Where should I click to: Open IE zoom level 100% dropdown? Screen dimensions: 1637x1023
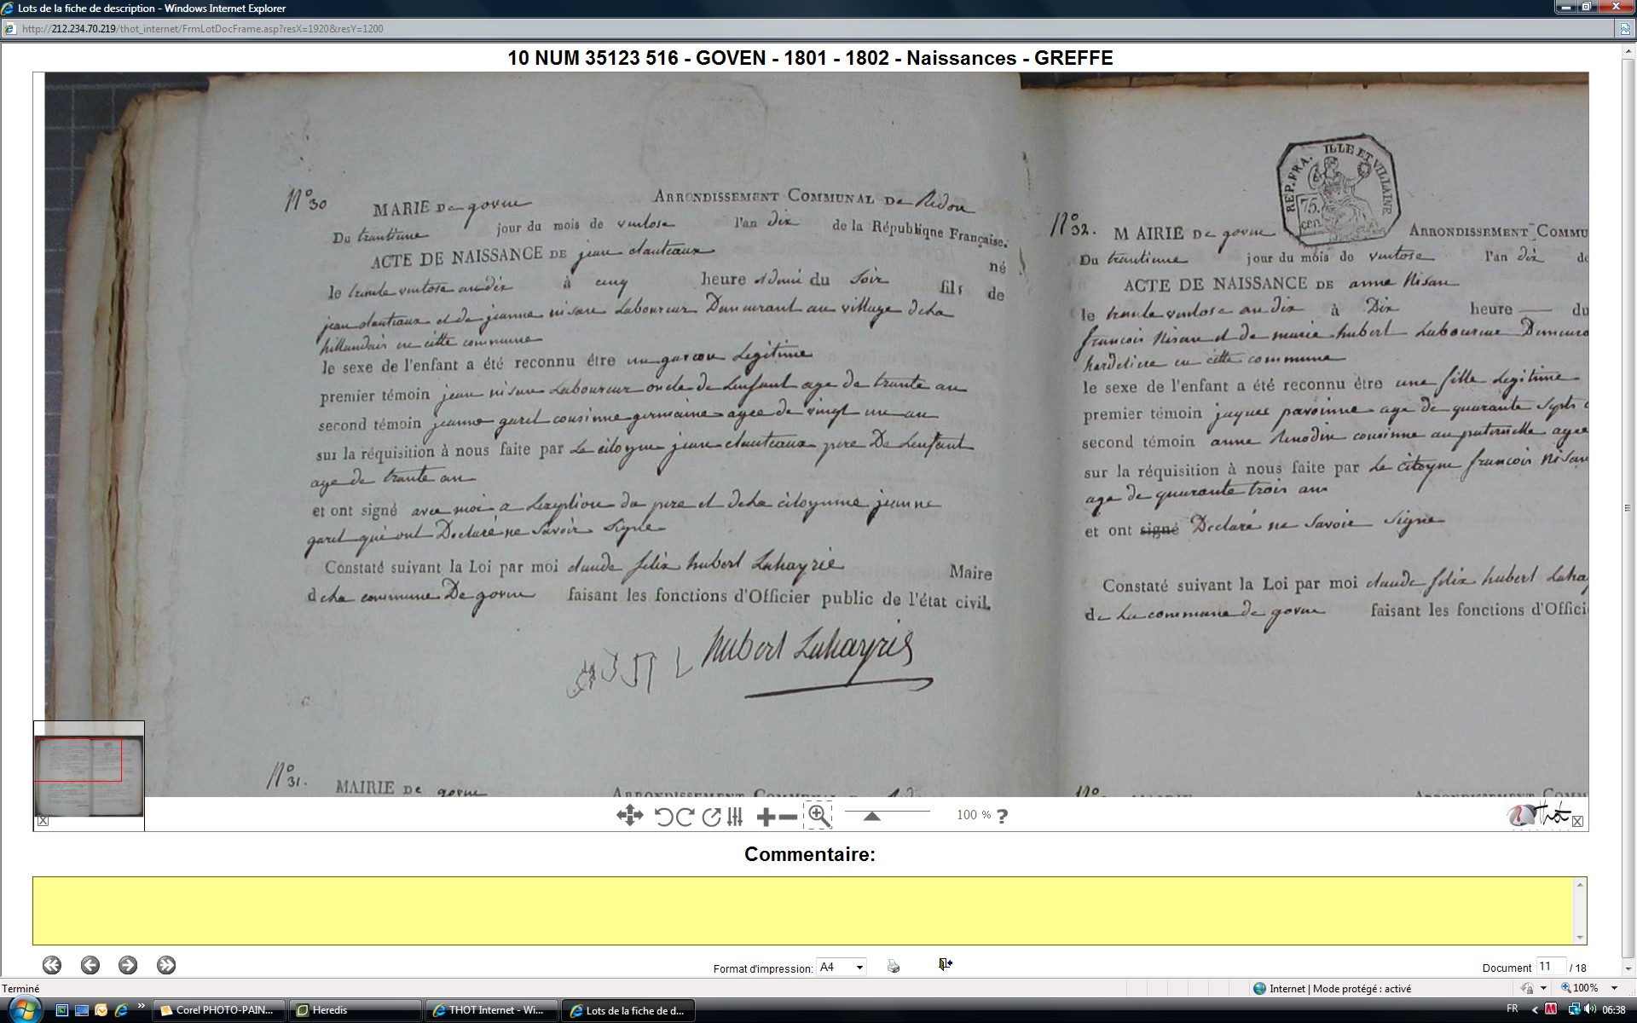click(x=1614, y=988)
